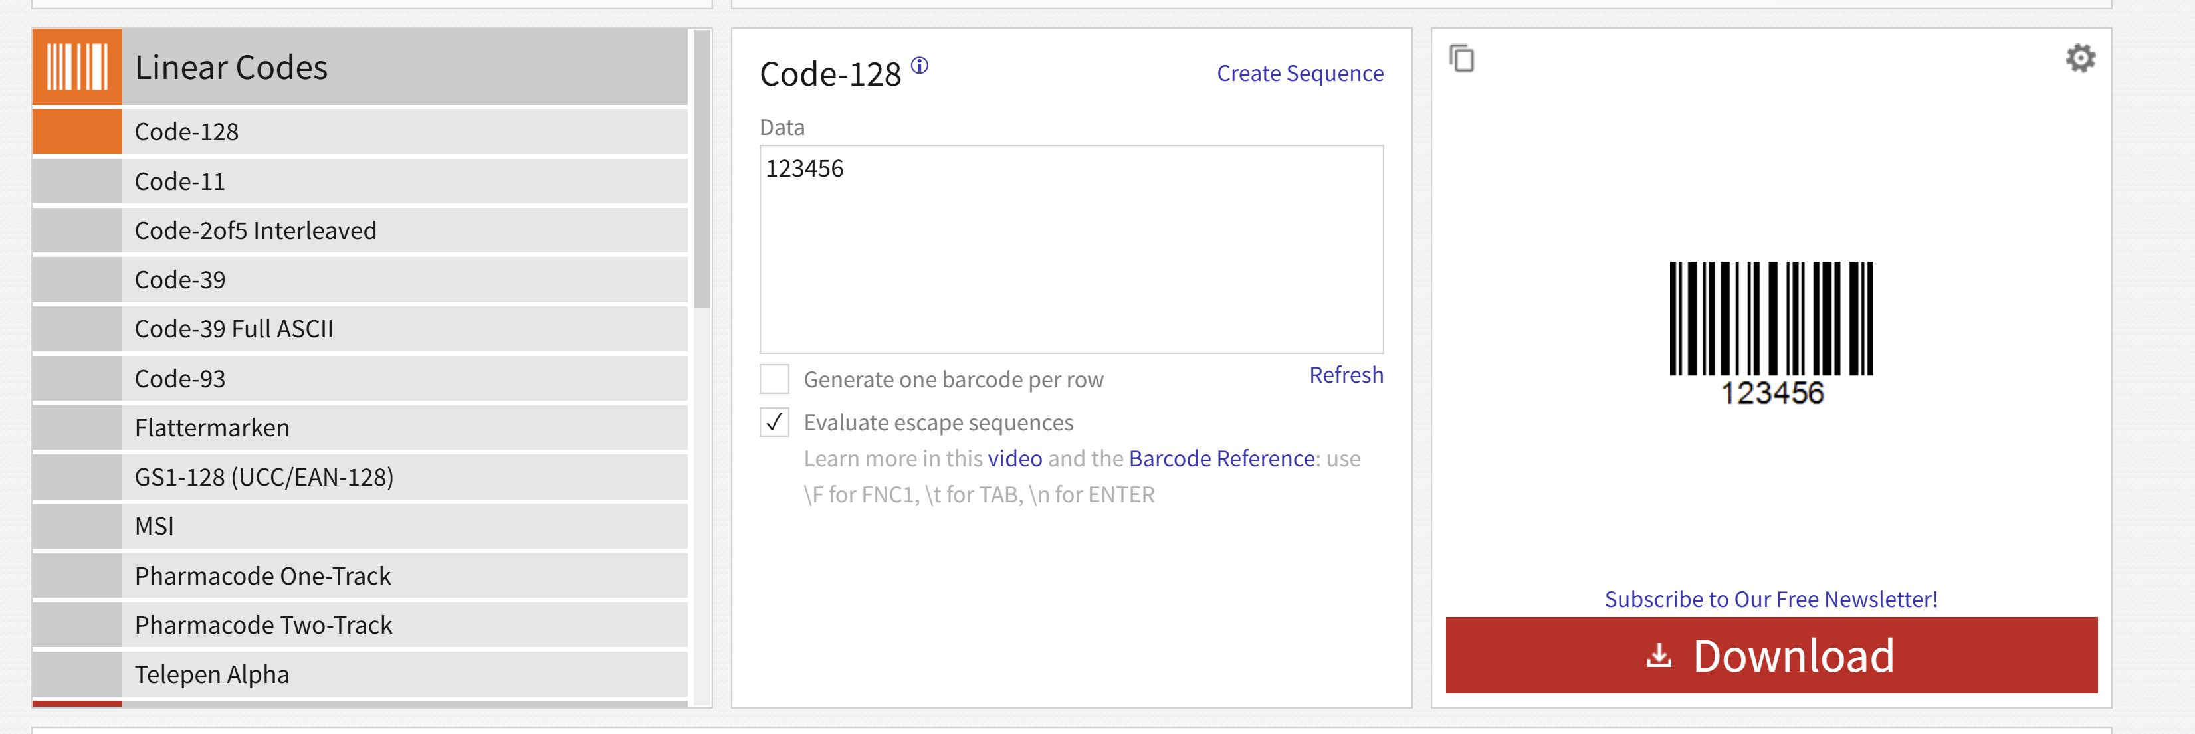This screenshot has width=2195, height=734.
Task: Enable Generate one barcode per row
Action: point(774,379)
